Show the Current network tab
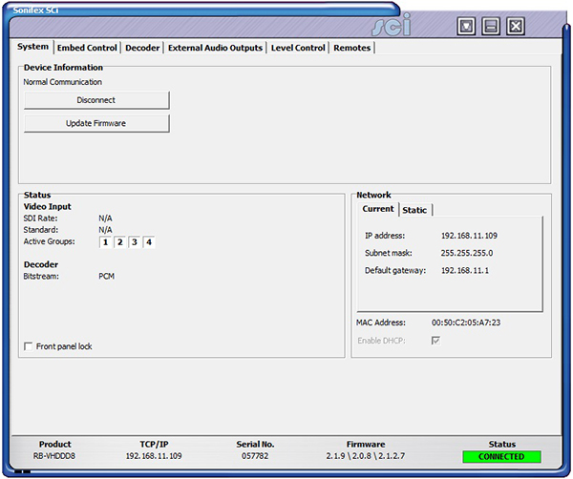573x479 pixels. pyautogui.click(x=378, y=209)
